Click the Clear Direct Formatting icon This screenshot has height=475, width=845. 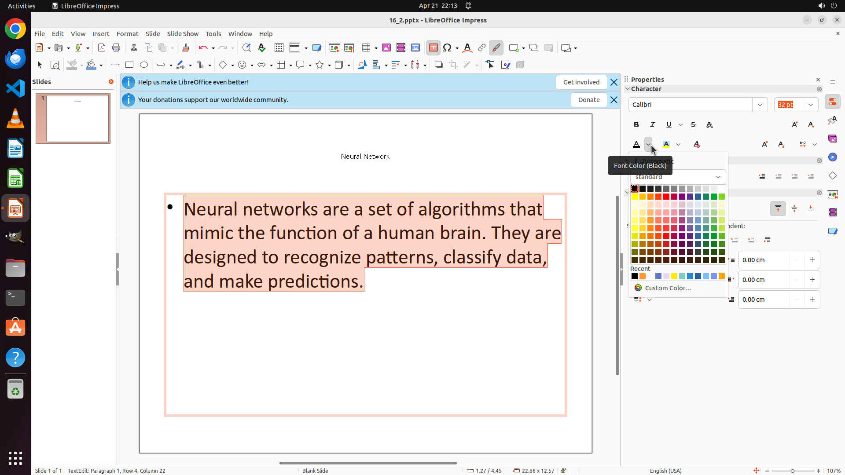pyautogui.click(x=696, y=144)
